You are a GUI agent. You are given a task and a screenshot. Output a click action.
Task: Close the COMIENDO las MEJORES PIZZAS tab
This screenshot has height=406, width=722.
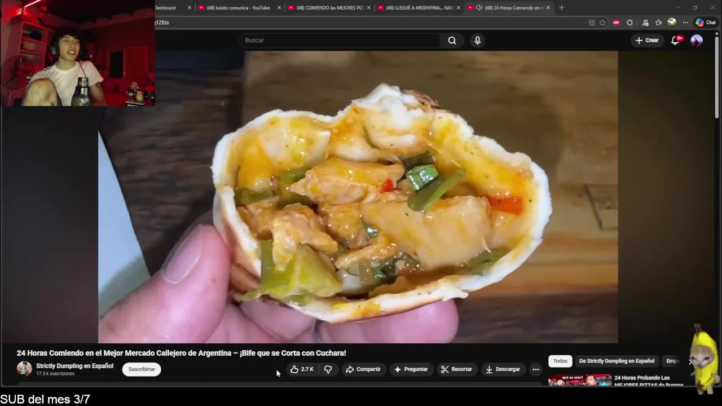pos(368,8)
